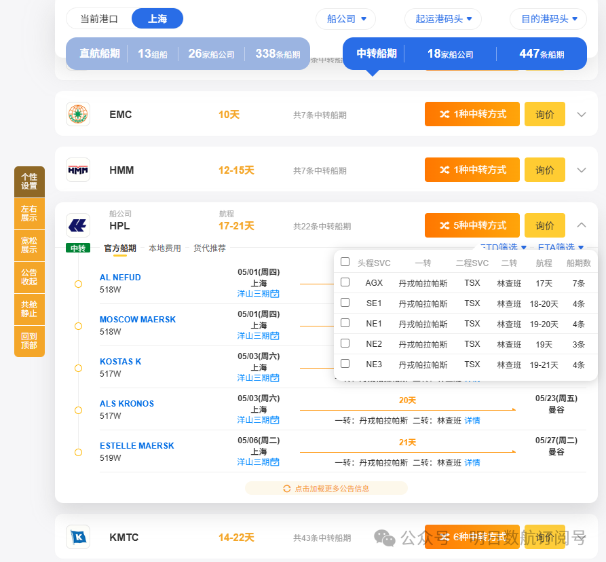The width and height of the screenshot is (606, 562).
Task: Select the 上海 port pill
Action: pos(157,18)
